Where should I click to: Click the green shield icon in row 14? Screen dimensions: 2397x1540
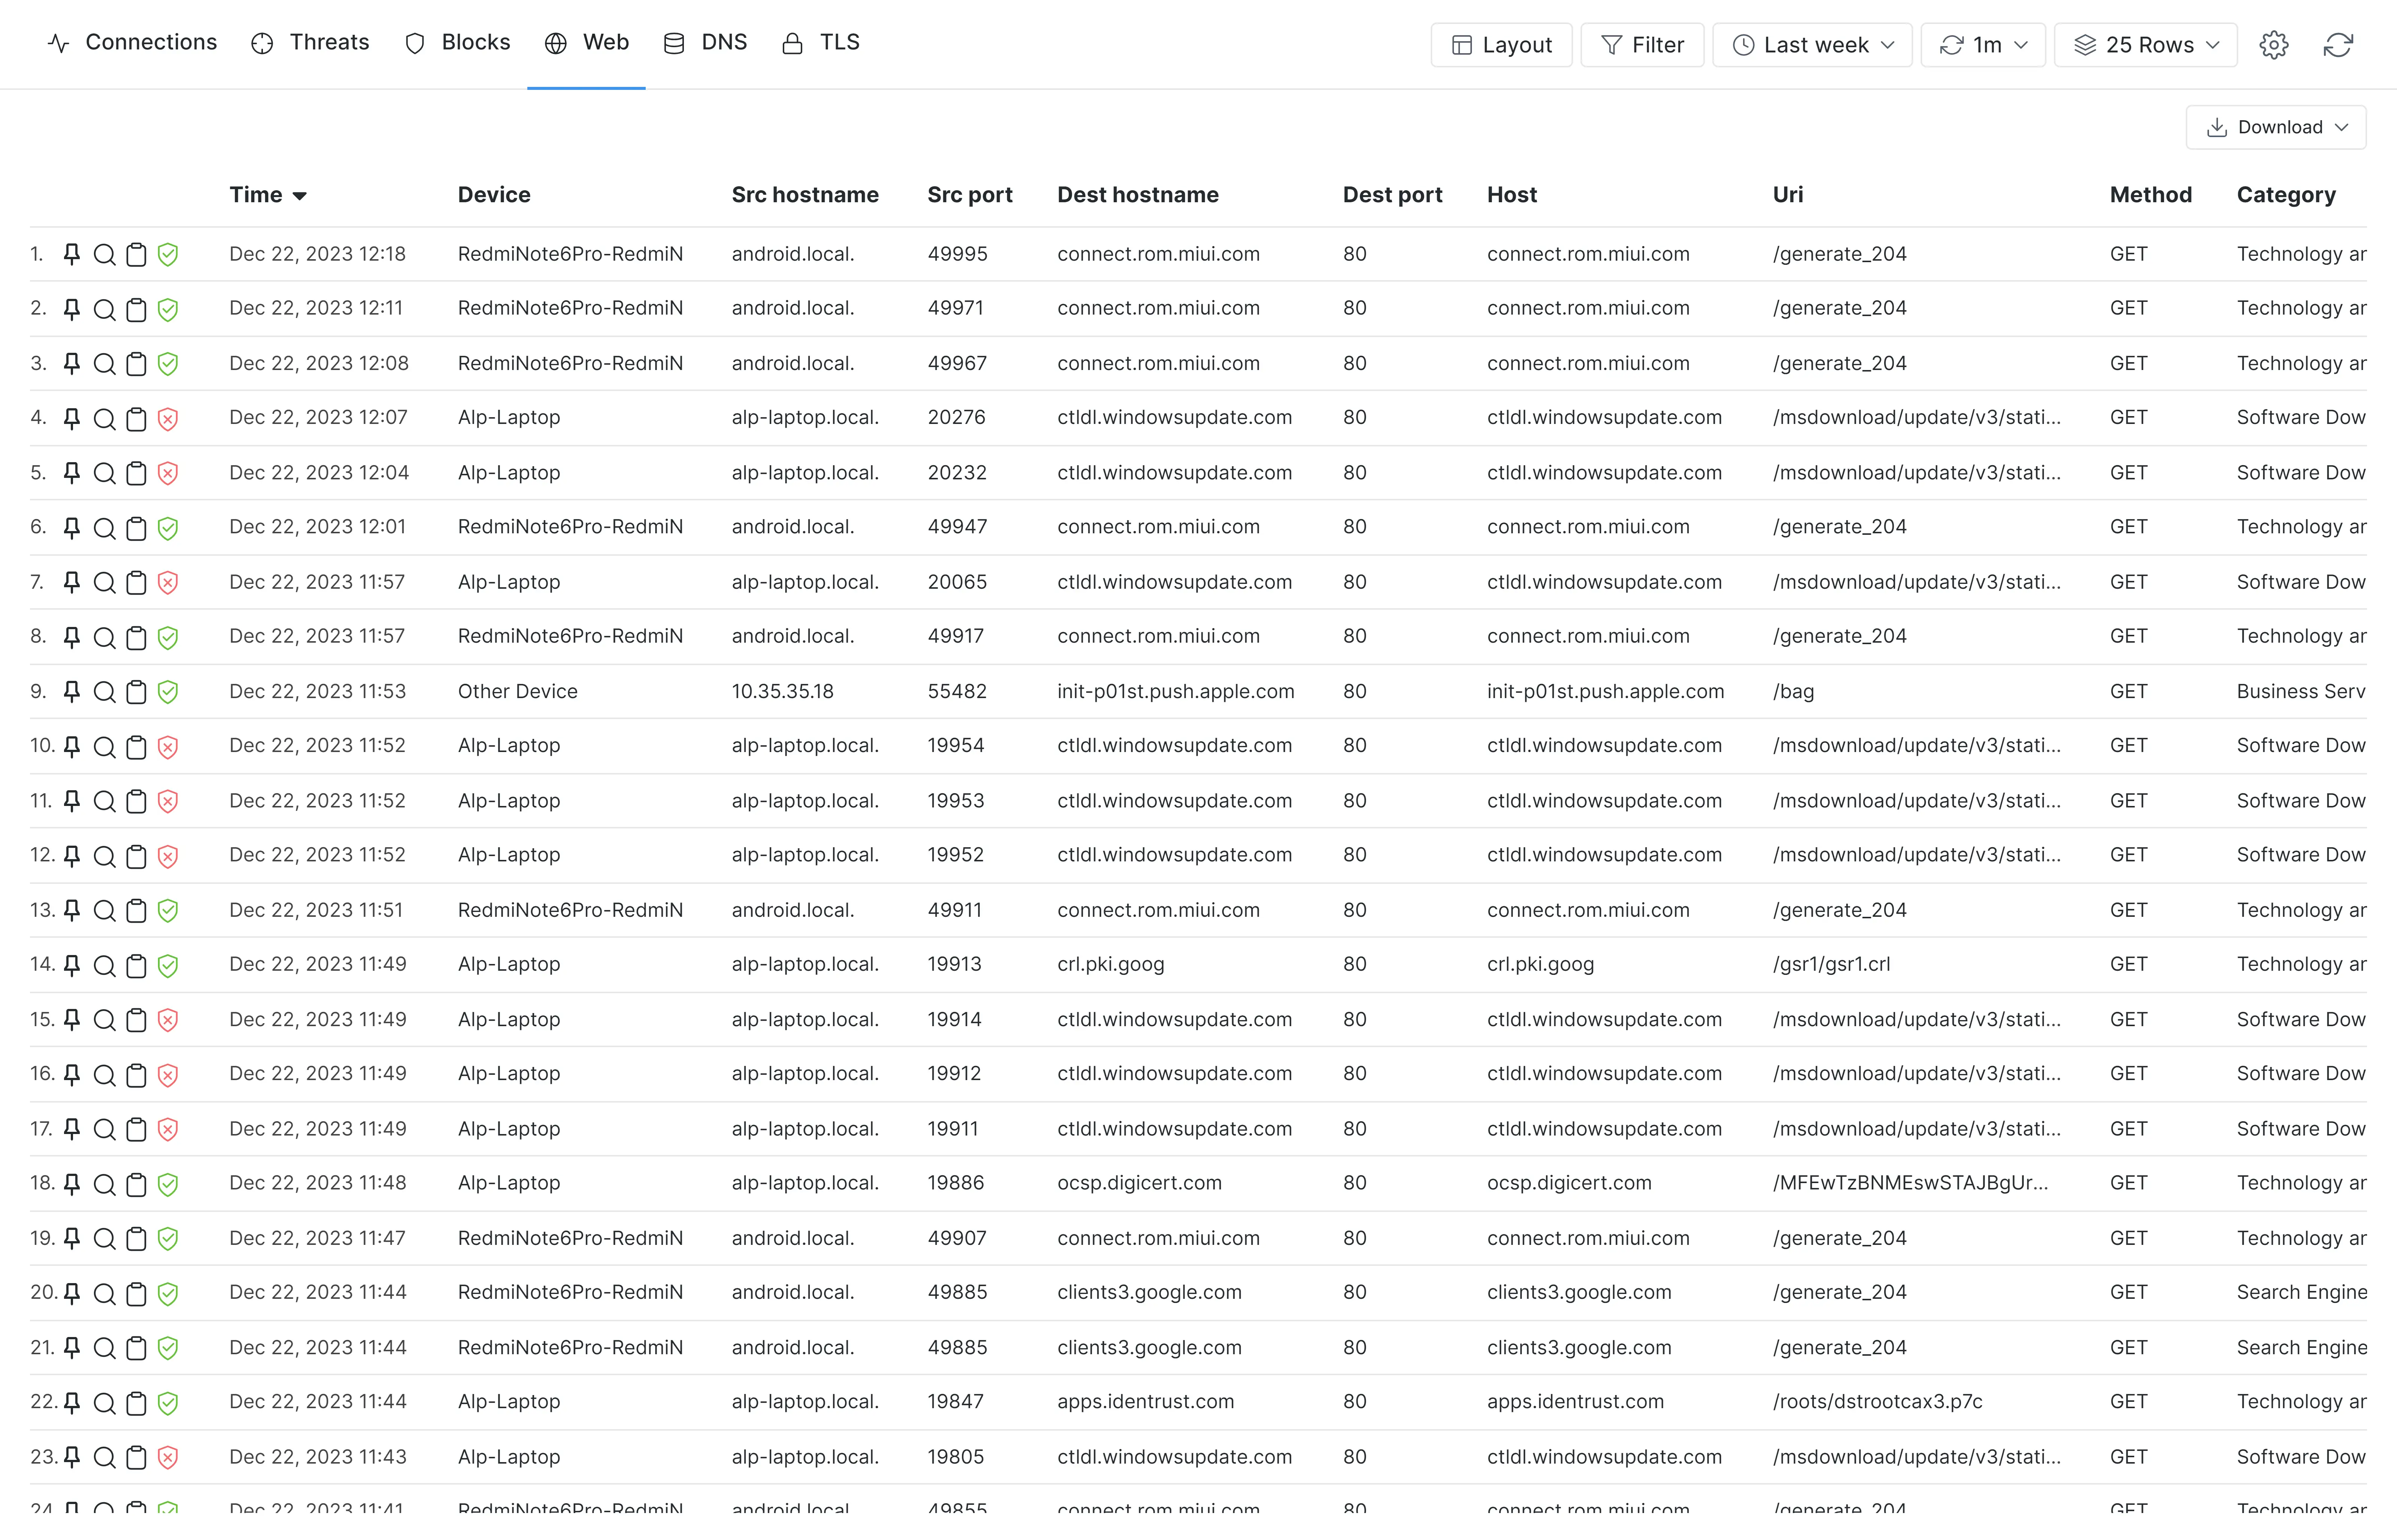coord(168,965)
